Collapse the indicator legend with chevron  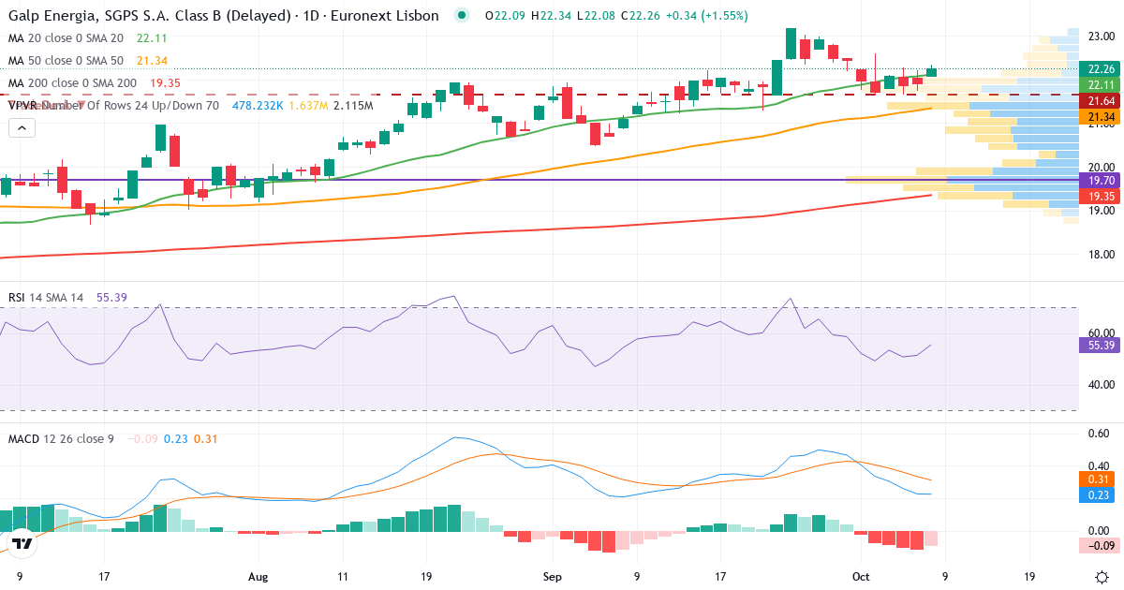(23, 127)
